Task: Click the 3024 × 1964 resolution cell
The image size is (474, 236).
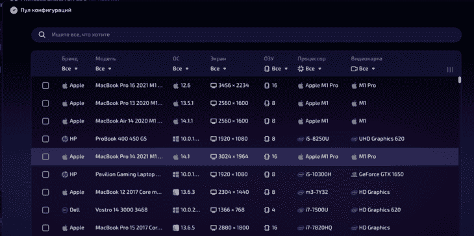Action: pos(229,157)
